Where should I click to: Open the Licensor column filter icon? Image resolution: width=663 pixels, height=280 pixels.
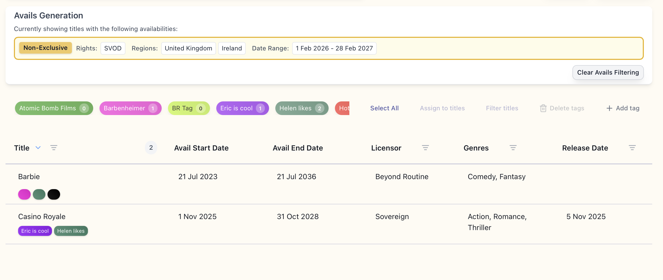click(425, 148)
